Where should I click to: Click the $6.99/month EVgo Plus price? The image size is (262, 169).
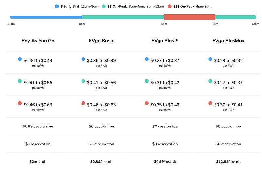tap(165, 161)
